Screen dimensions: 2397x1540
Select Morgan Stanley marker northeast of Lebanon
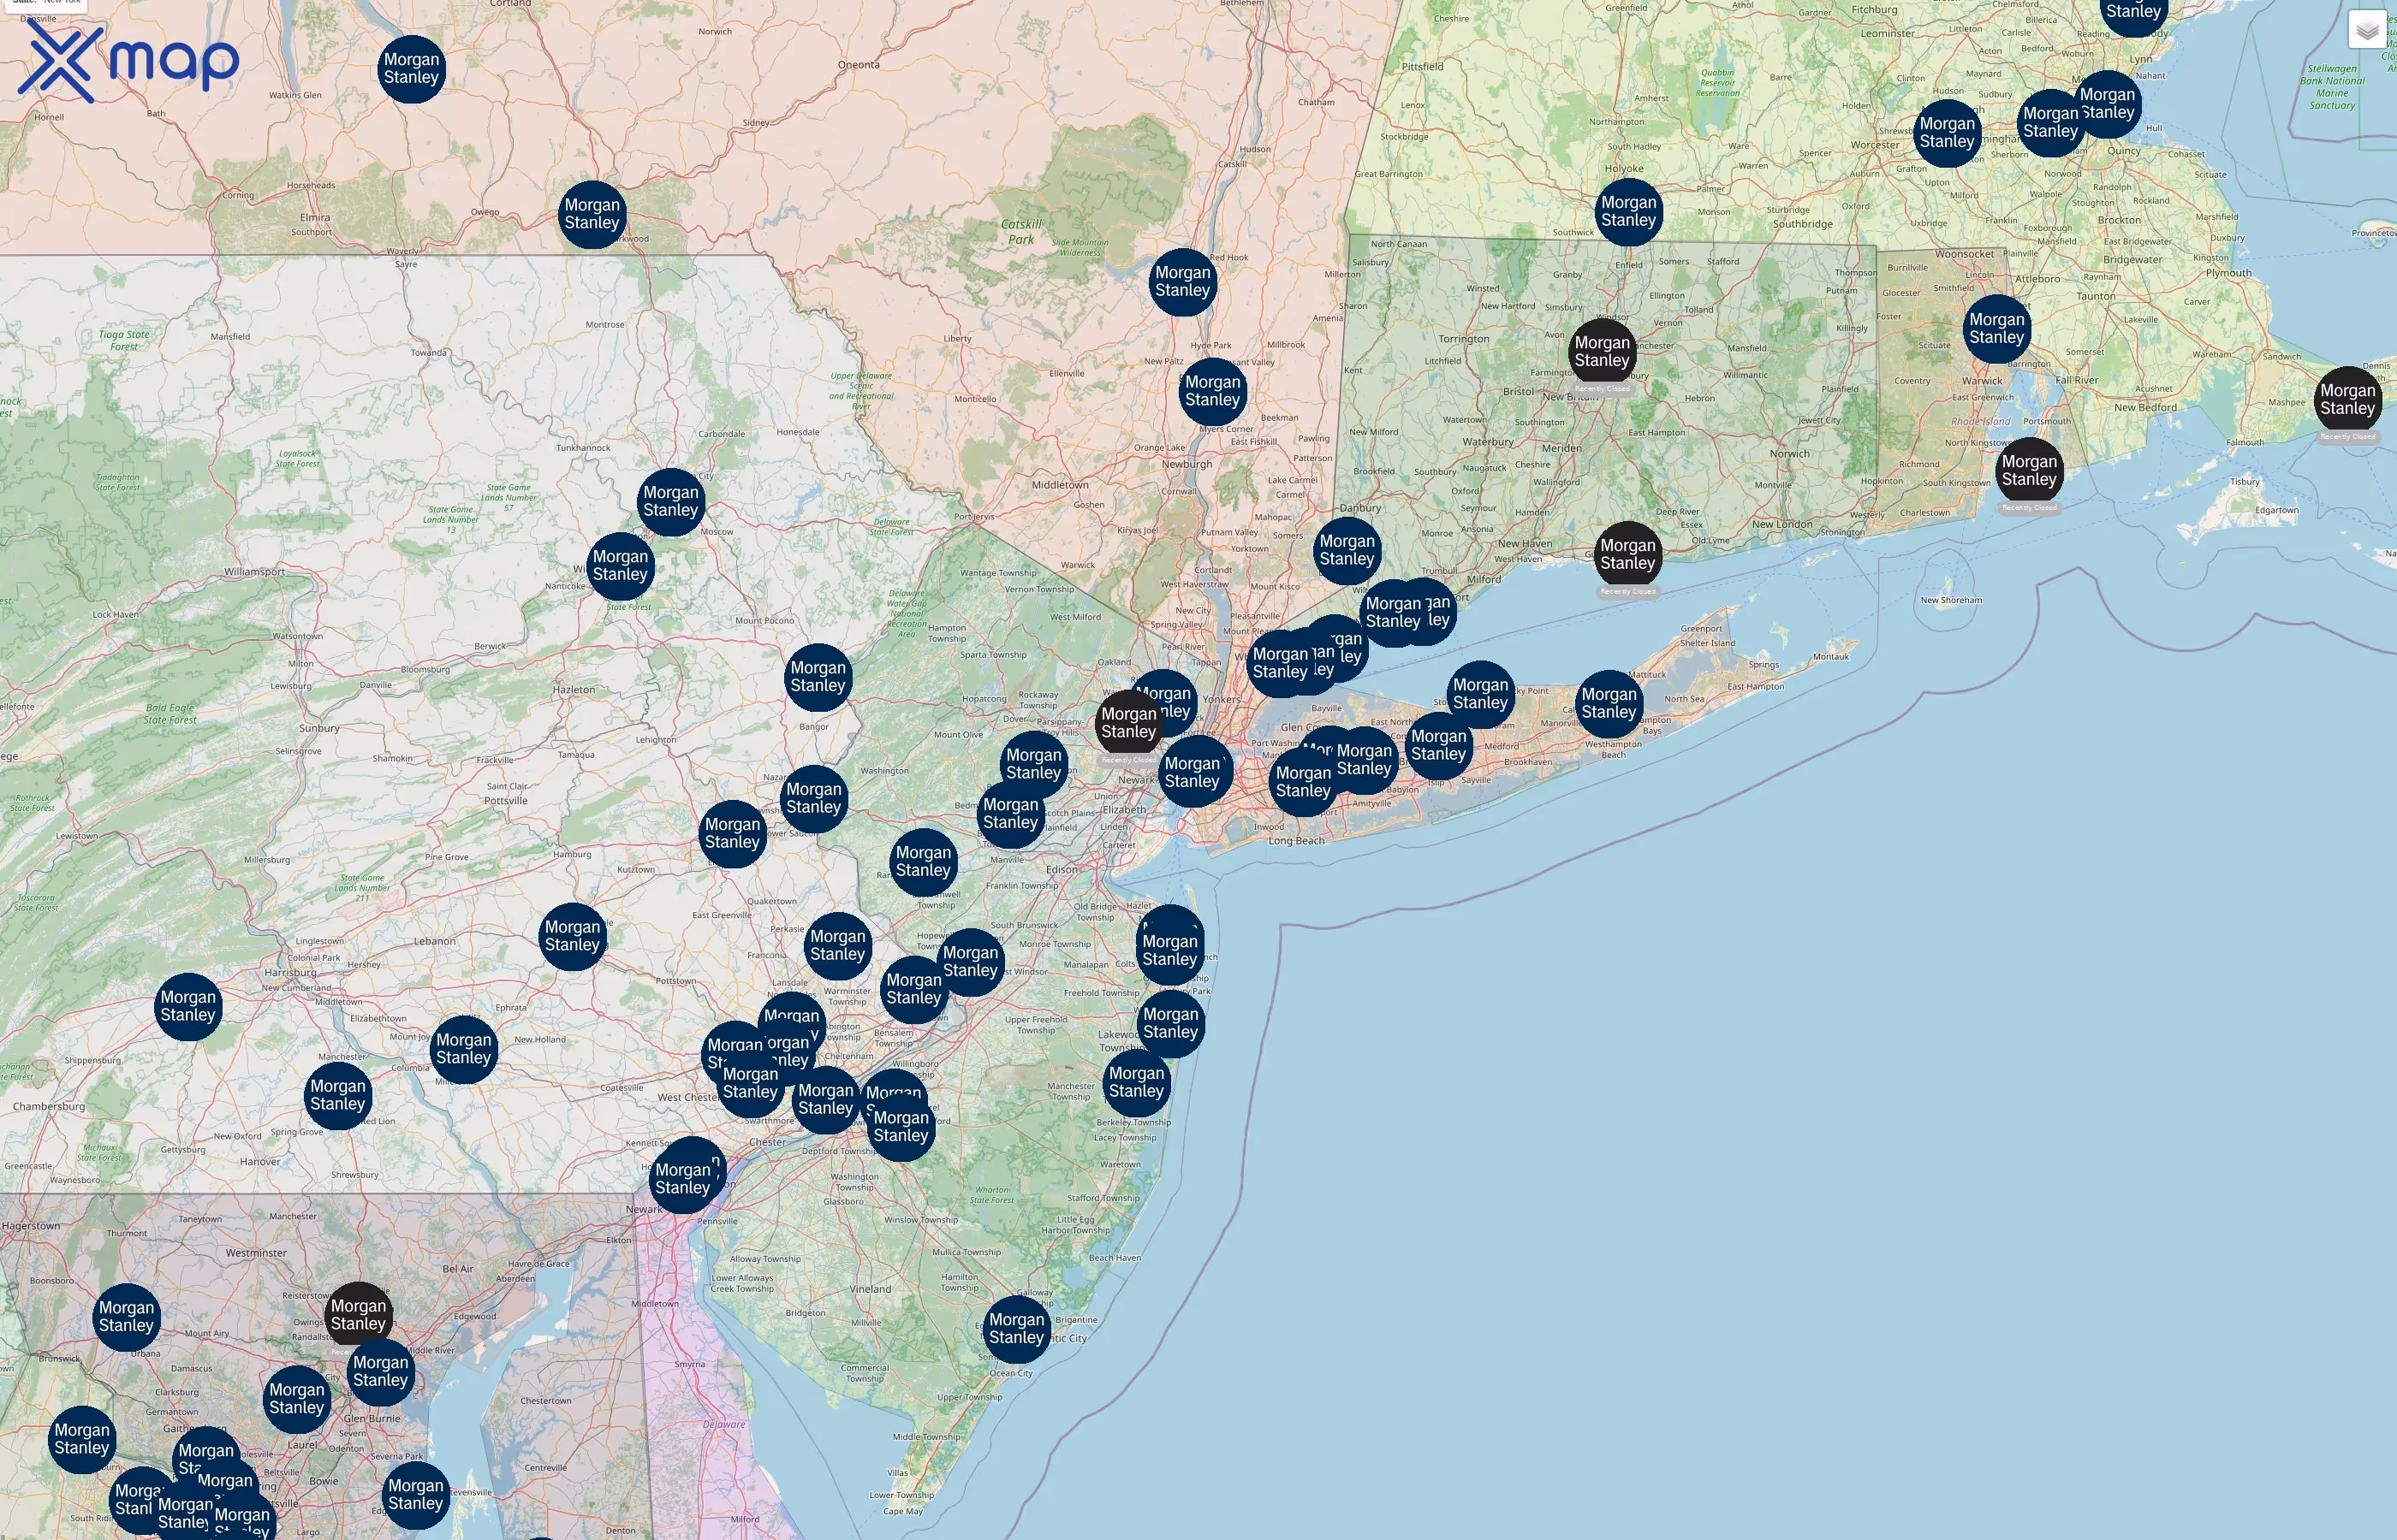tap(572, 937)
